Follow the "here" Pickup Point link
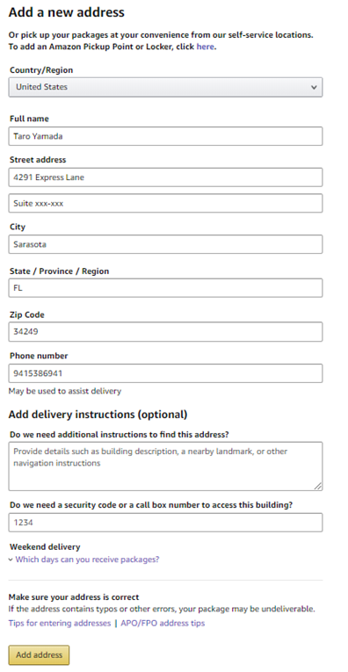This screenshot has width=348, height=672. coord(206,47)
